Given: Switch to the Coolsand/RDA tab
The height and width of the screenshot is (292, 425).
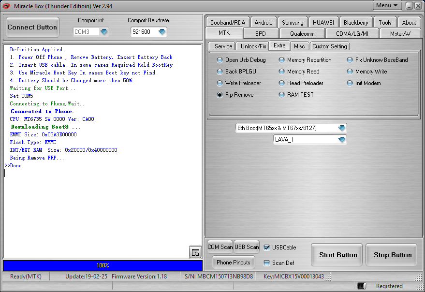Looking at the screenshot, I should click(228, 23).
